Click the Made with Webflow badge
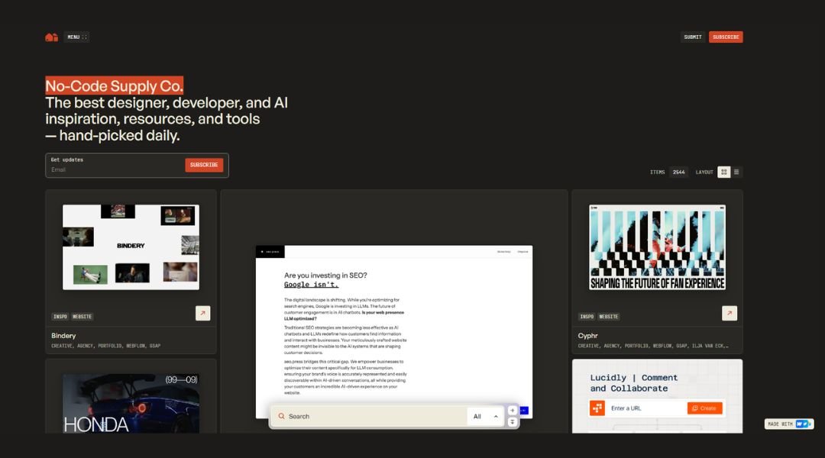The image size is (825, 458). point(789,424)
